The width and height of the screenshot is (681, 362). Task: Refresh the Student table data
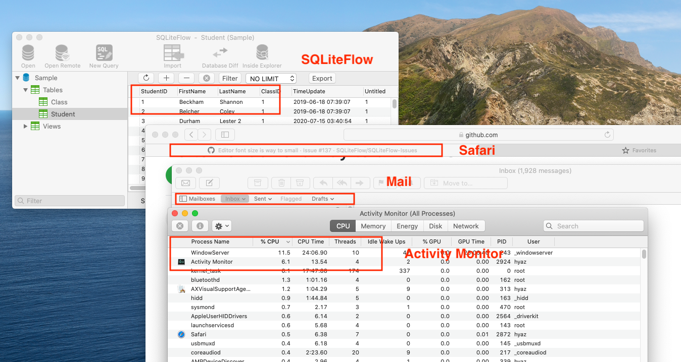tap(146, 78)
